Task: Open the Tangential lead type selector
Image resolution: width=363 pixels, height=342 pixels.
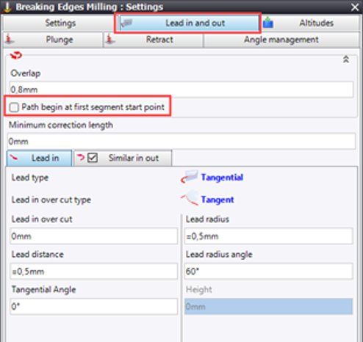Action: (x=222, y=177)
